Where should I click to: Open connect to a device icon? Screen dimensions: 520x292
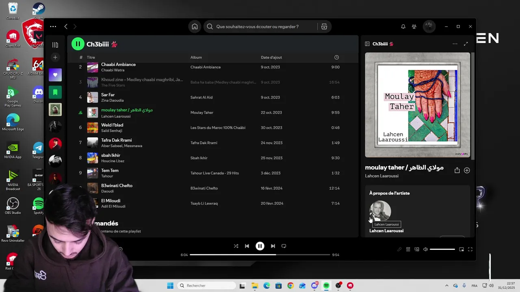point(417,249)
